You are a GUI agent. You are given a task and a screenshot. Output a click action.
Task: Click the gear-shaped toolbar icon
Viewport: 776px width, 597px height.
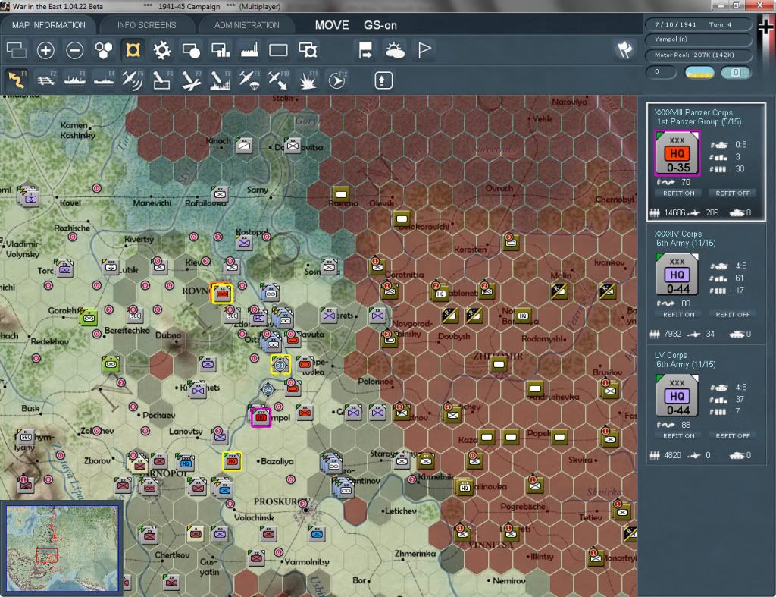click(x=162, y=50)
